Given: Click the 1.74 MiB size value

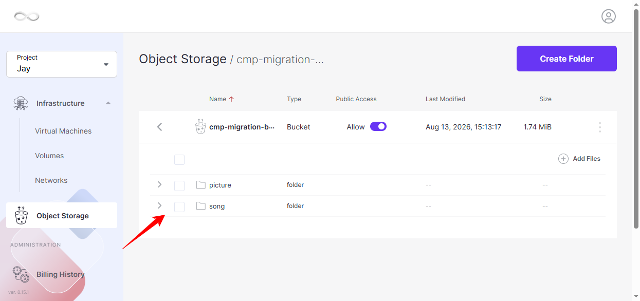Looking at the screenshot, I should (538, 127).
